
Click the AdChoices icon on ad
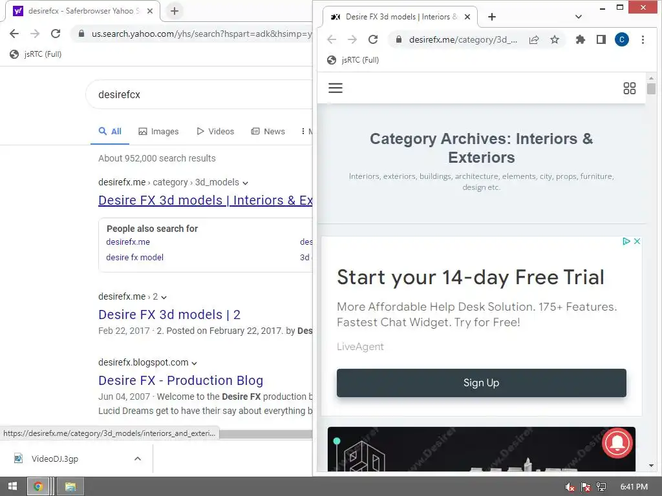[626, 242]
